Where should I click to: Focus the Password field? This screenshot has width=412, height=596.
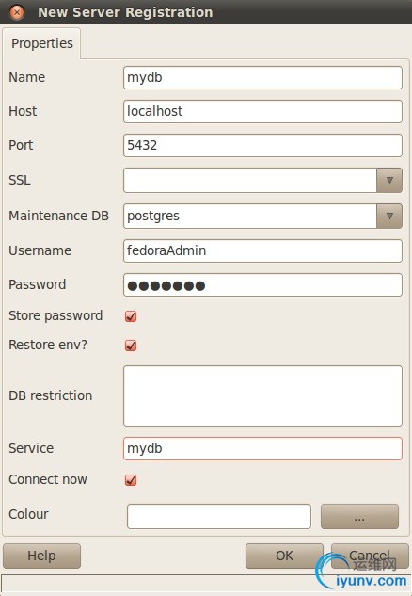coord(262,284)
